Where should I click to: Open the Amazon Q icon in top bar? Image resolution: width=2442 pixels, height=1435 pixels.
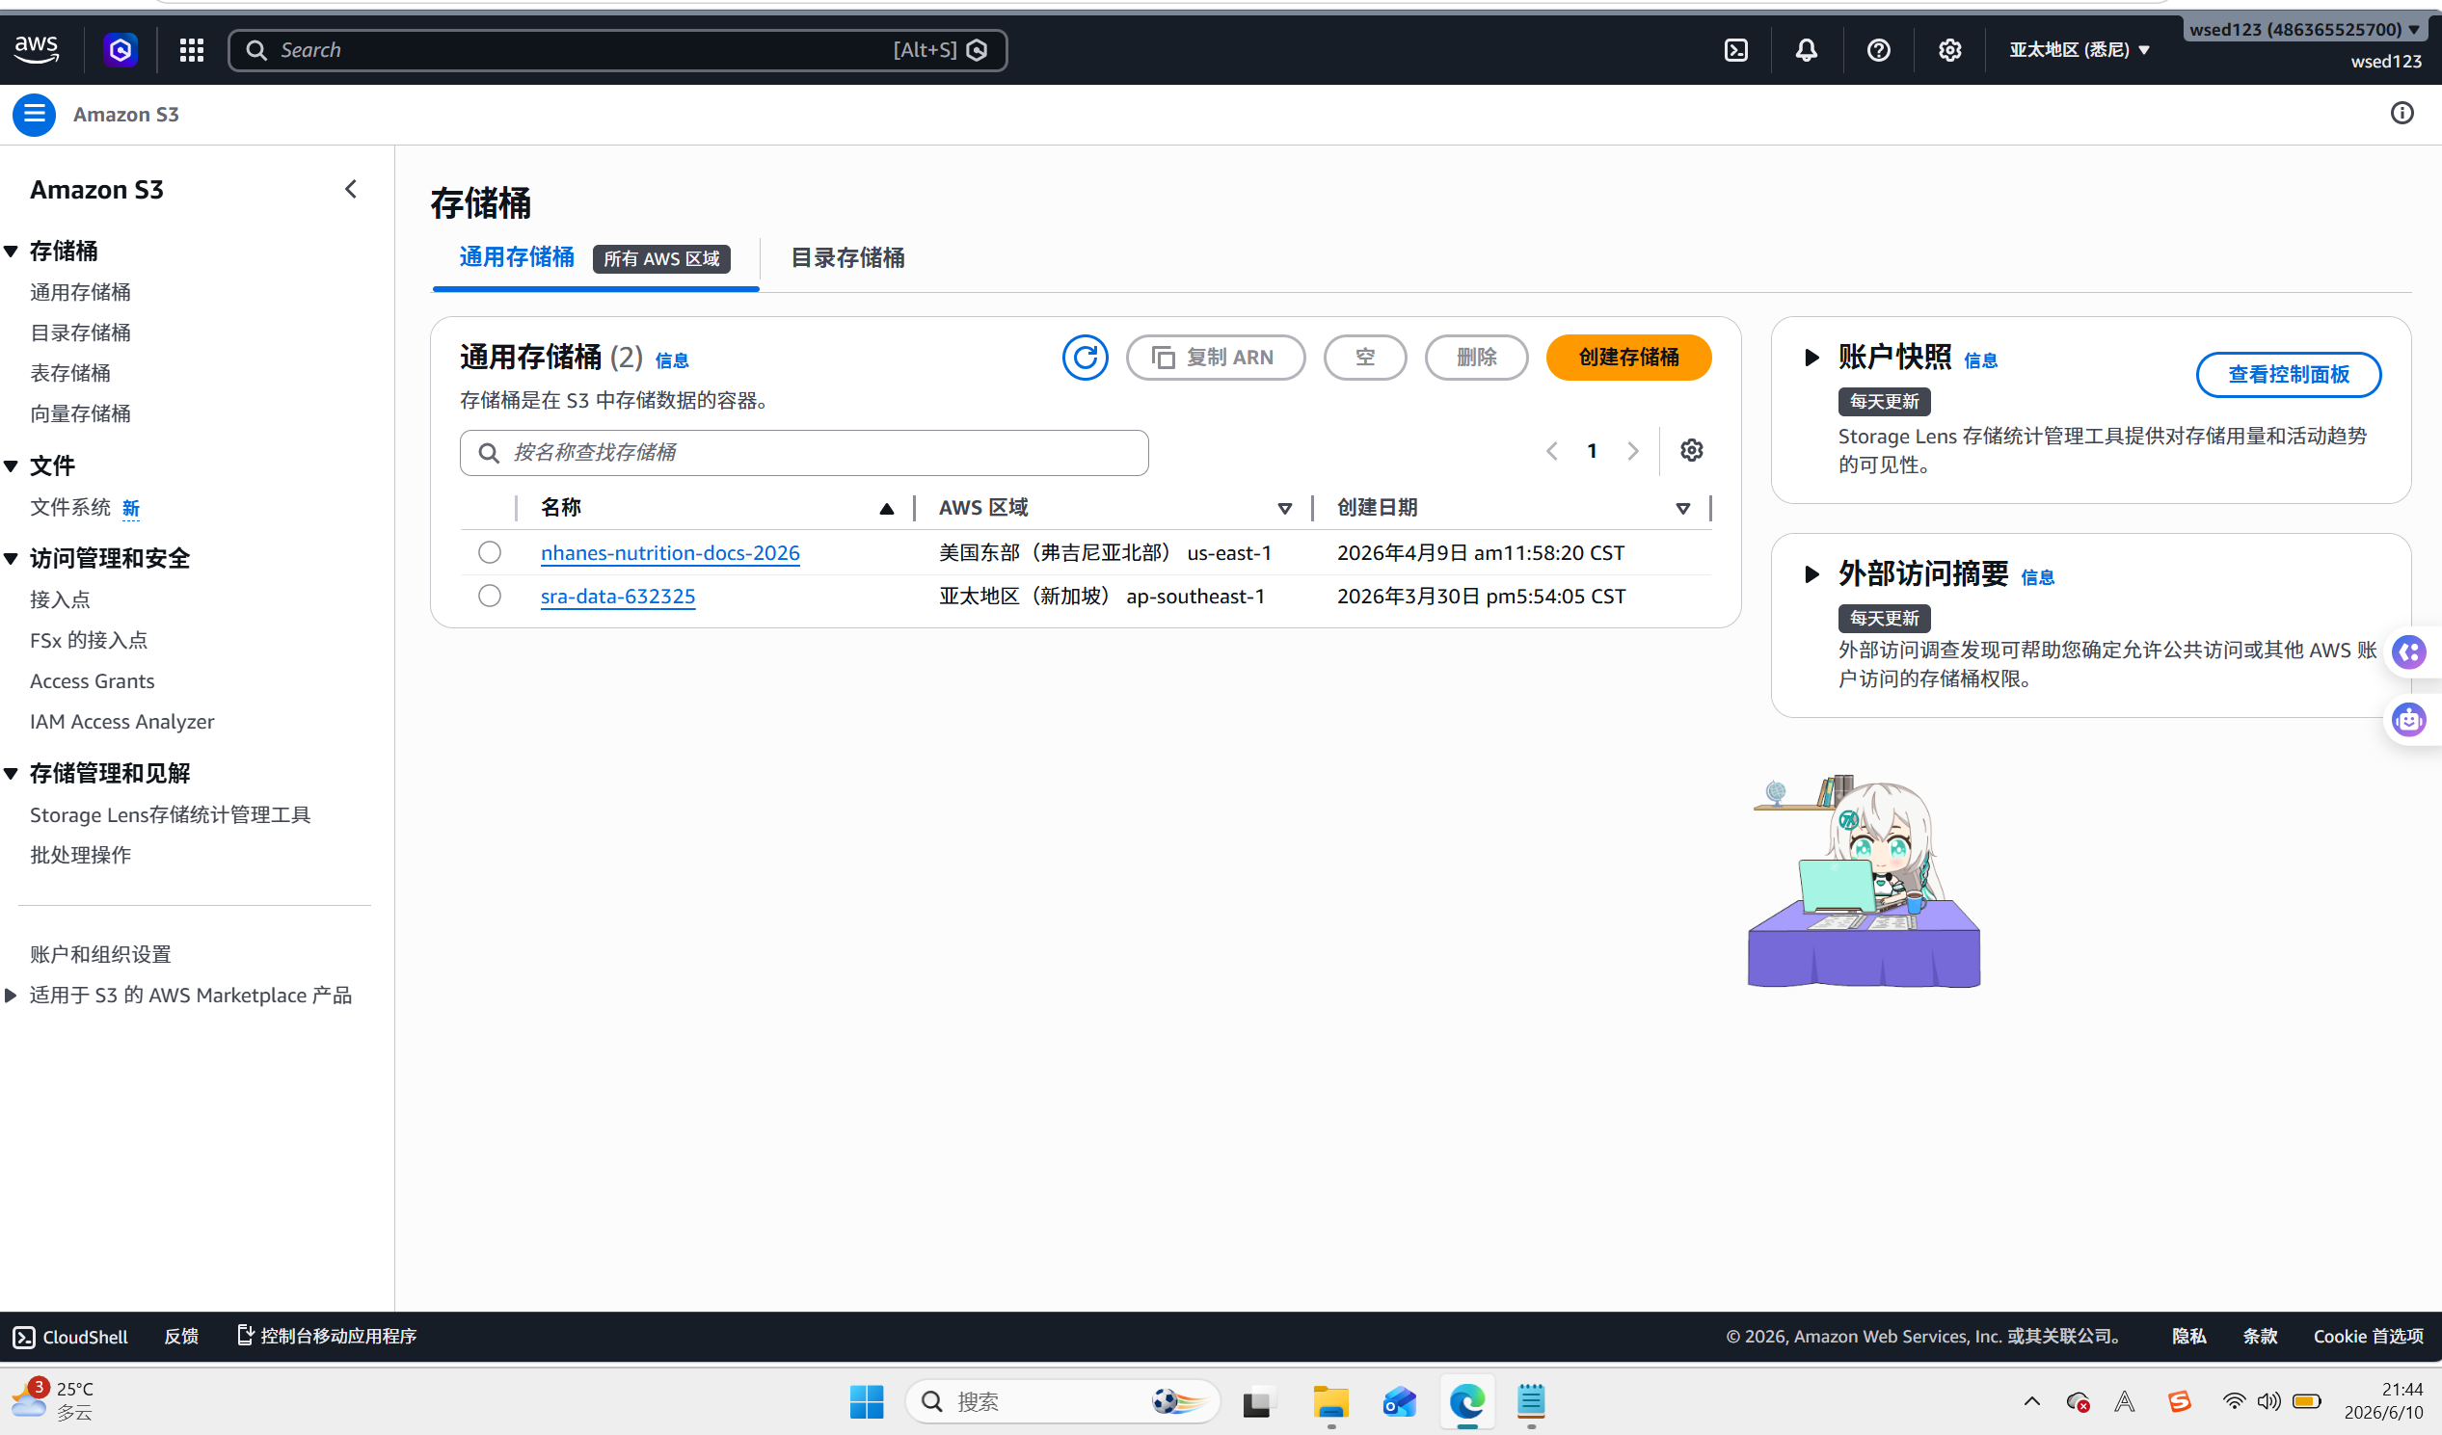pos(121,49)
